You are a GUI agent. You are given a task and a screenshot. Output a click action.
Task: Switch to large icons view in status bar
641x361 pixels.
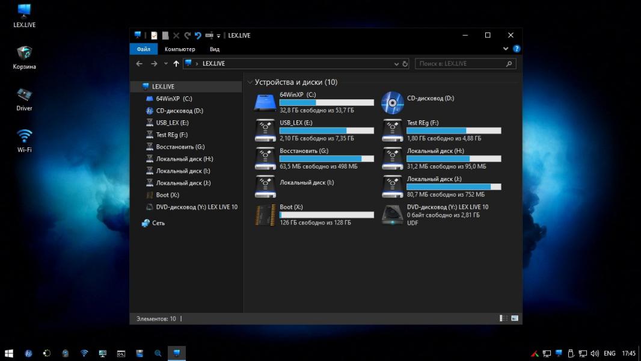coord(515,318)
